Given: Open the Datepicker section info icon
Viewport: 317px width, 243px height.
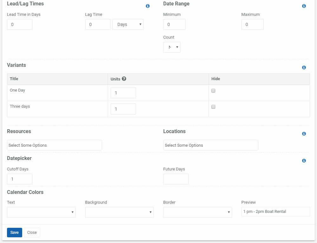Looking at the screenshot, I should click(304, 161).
